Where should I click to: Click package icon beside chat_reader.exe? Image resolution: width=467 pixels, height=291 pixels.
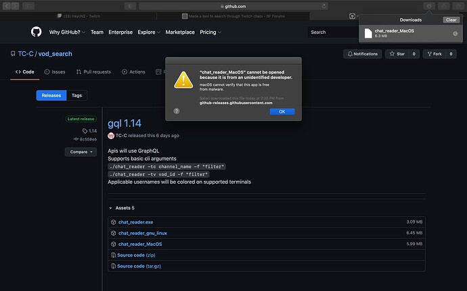pyautogui.click(x=114, y=222)
